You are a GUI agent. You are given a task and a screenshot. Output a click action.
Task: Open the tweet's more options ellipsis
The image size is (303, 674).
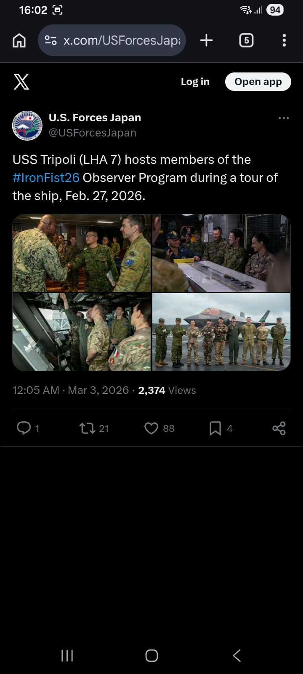284,118
